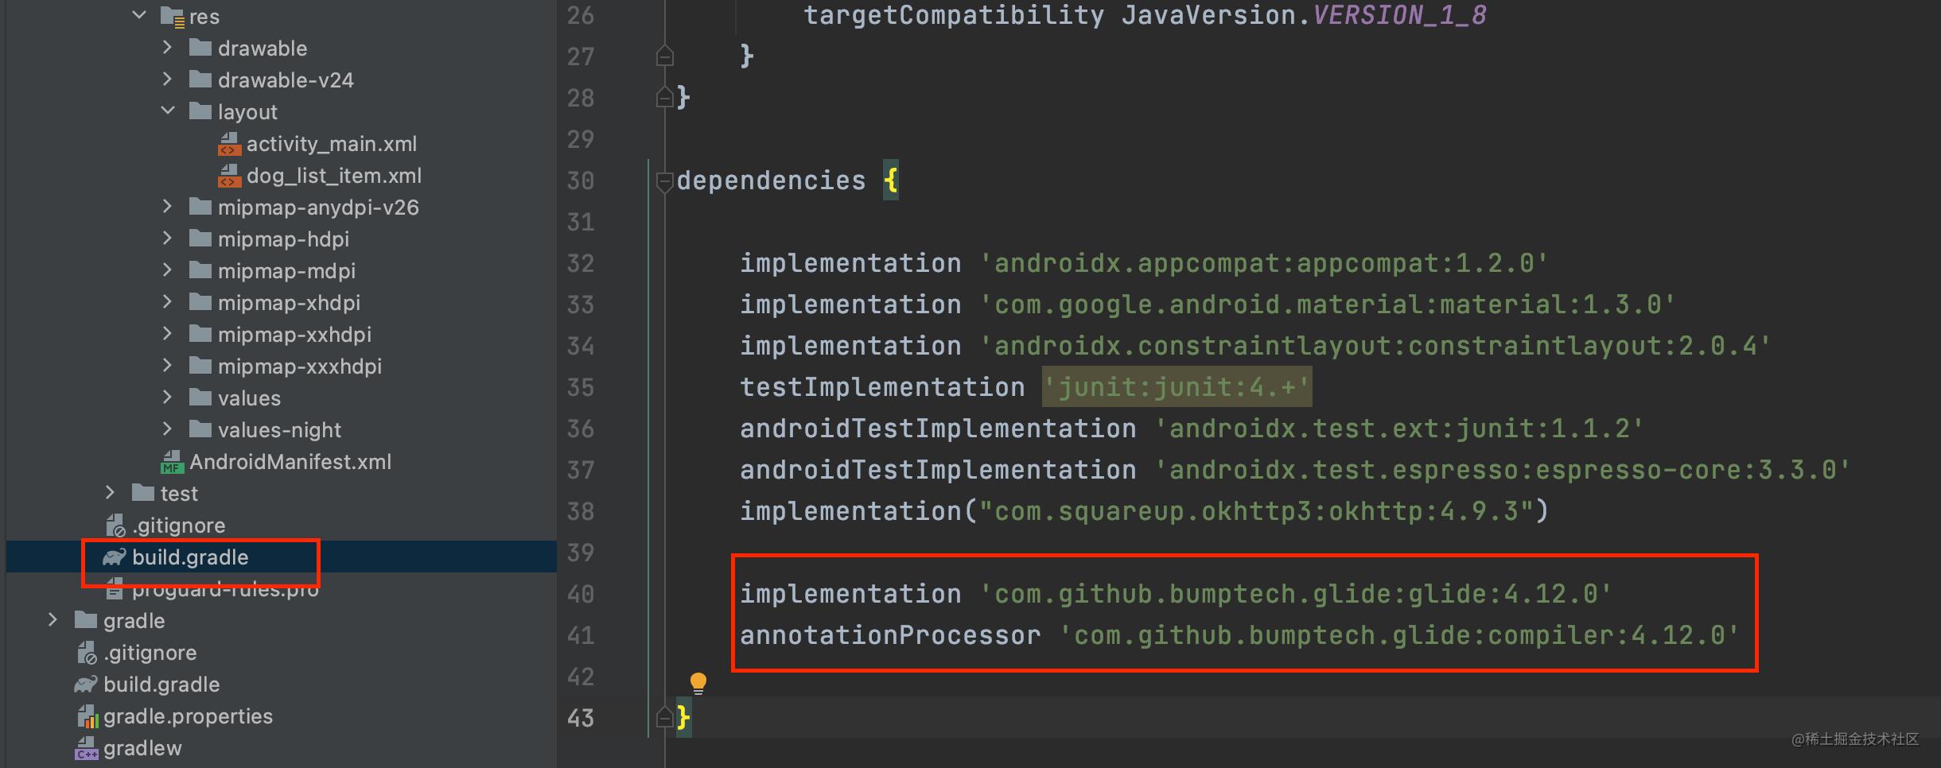Fold the dependencies block on line 30
This screenshot has width=1941, height=768.
click(x=665, y=181)
